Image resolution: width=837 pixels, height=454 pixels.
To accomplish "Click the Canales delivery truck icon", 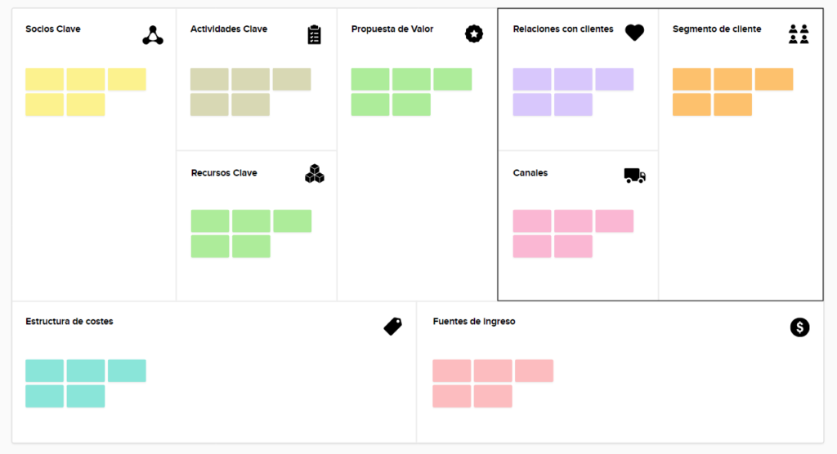I will pos(634,176).
